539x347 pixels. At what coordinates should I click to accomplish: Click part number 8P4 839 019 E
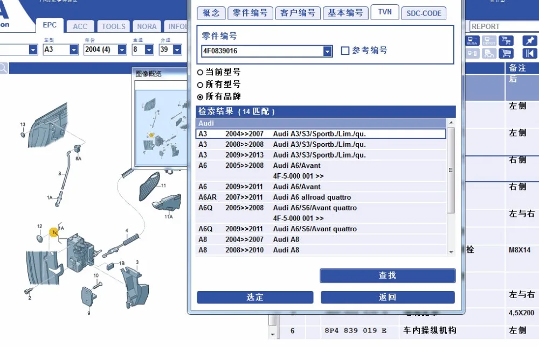click(355, 330)
